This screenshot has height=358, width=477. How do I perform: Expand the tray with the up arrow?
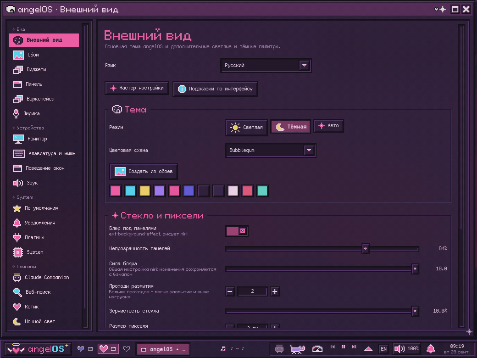pyautogui.click(x=368, y=349)
